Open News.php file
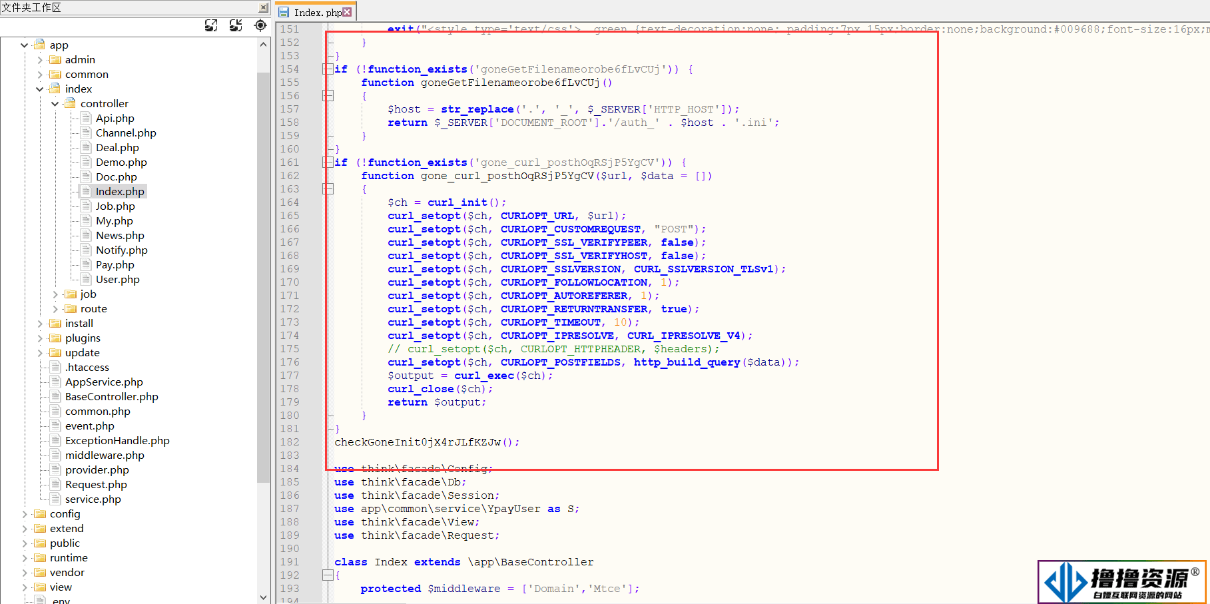The height and width of the screenshot is (604, 1210). click(x=120, y=236)
